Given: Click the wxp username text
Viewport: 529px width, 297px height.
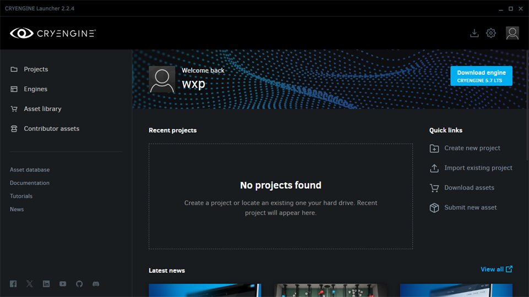Looking at the screenshot, I should [x=193, y=84].
